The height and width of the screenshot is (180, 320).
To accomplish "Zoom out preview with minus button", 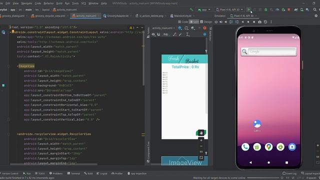I will (201, 146).
